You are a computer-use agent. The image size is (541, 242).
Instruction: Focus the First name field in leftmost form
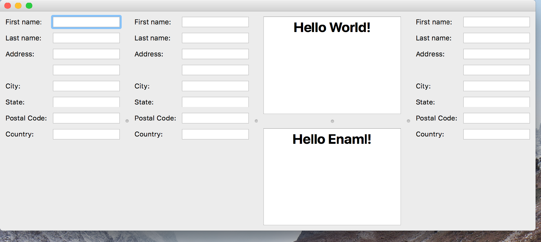pos(86,22)
